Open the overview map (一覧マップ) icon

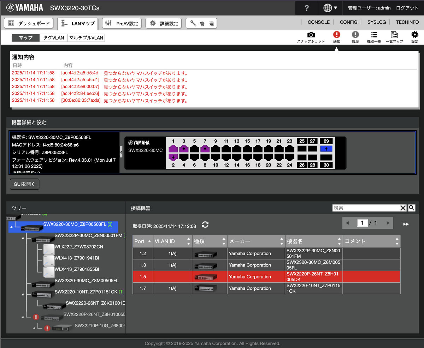point(394,35)
